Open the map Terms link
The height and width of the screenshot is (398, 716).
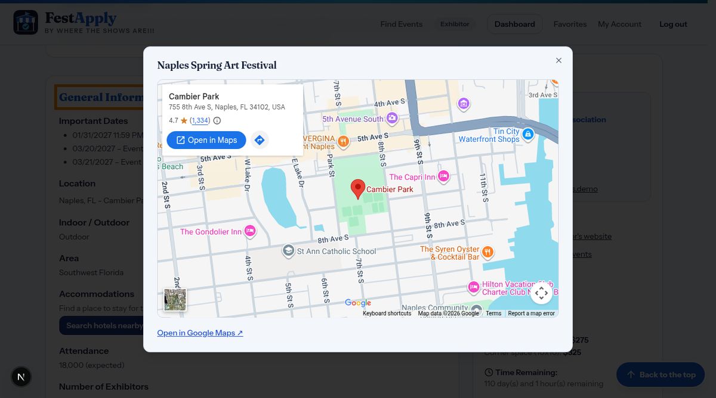coord(493,313)
